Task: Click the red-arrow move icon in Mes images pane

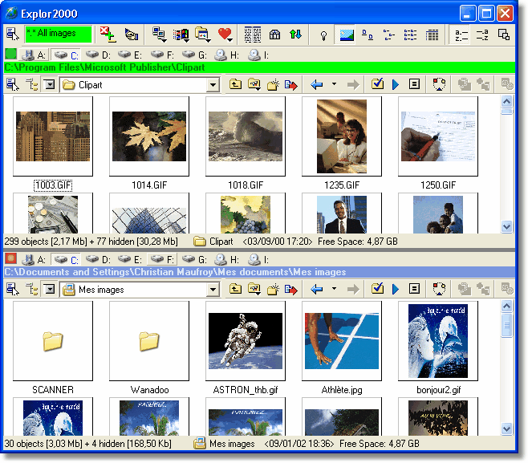Action: [x=291, y=289]
